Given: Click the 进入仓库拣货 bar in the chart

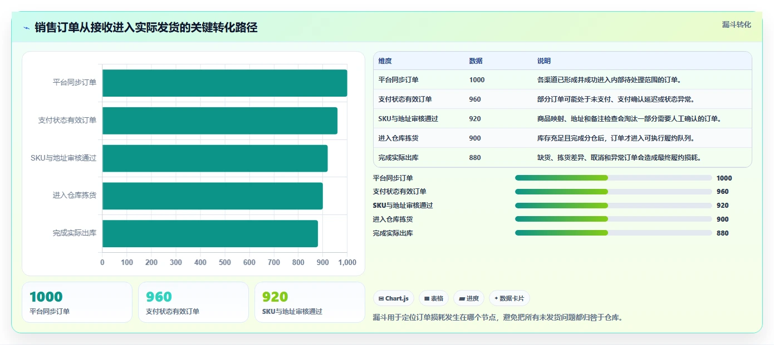Looking at the screenshot, I should point(212,196).
